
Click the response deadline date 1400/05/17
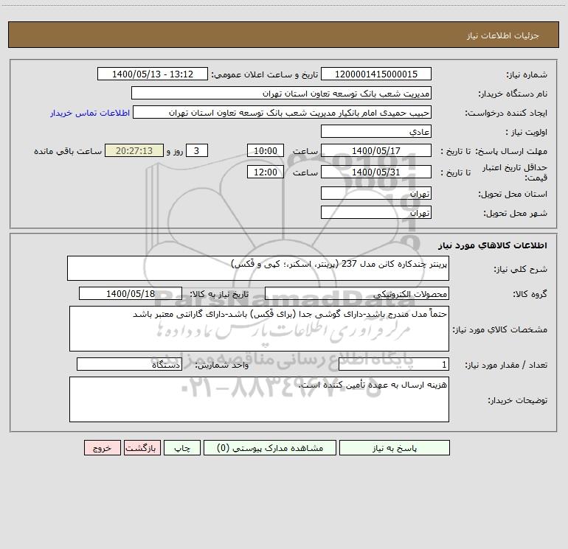(x=376, y=150)
